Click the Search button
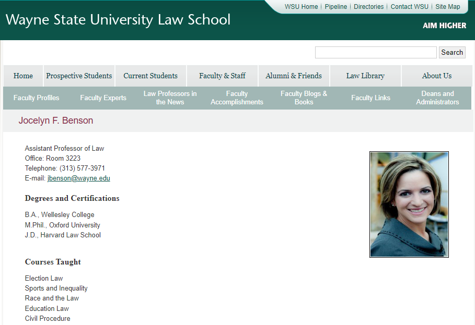The width and height of the screenshot is (475, 325). pyautogui.click(x=452, y=52)
